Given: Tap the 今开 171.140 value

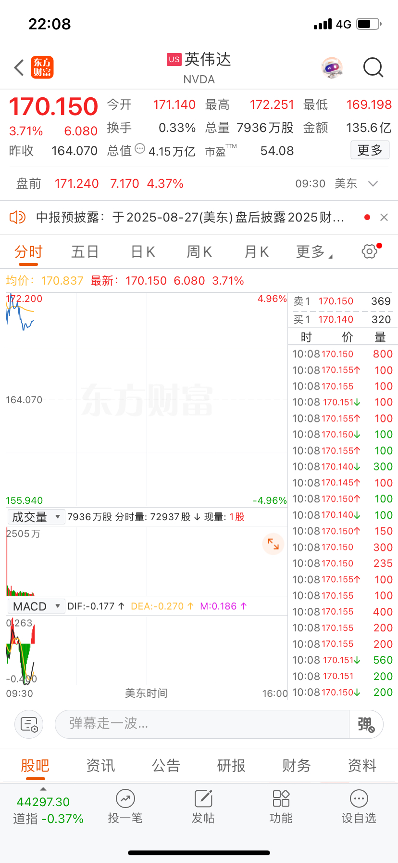Looking at the screenshot, I should click(x=174, y=105).
